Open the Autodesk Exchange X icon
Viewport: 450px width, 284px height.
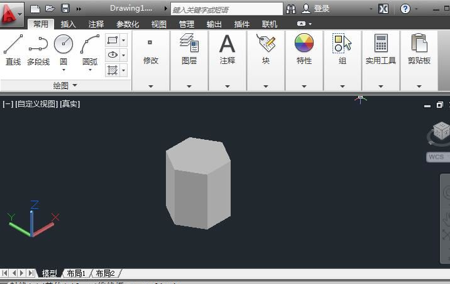[x=383, y=9]
